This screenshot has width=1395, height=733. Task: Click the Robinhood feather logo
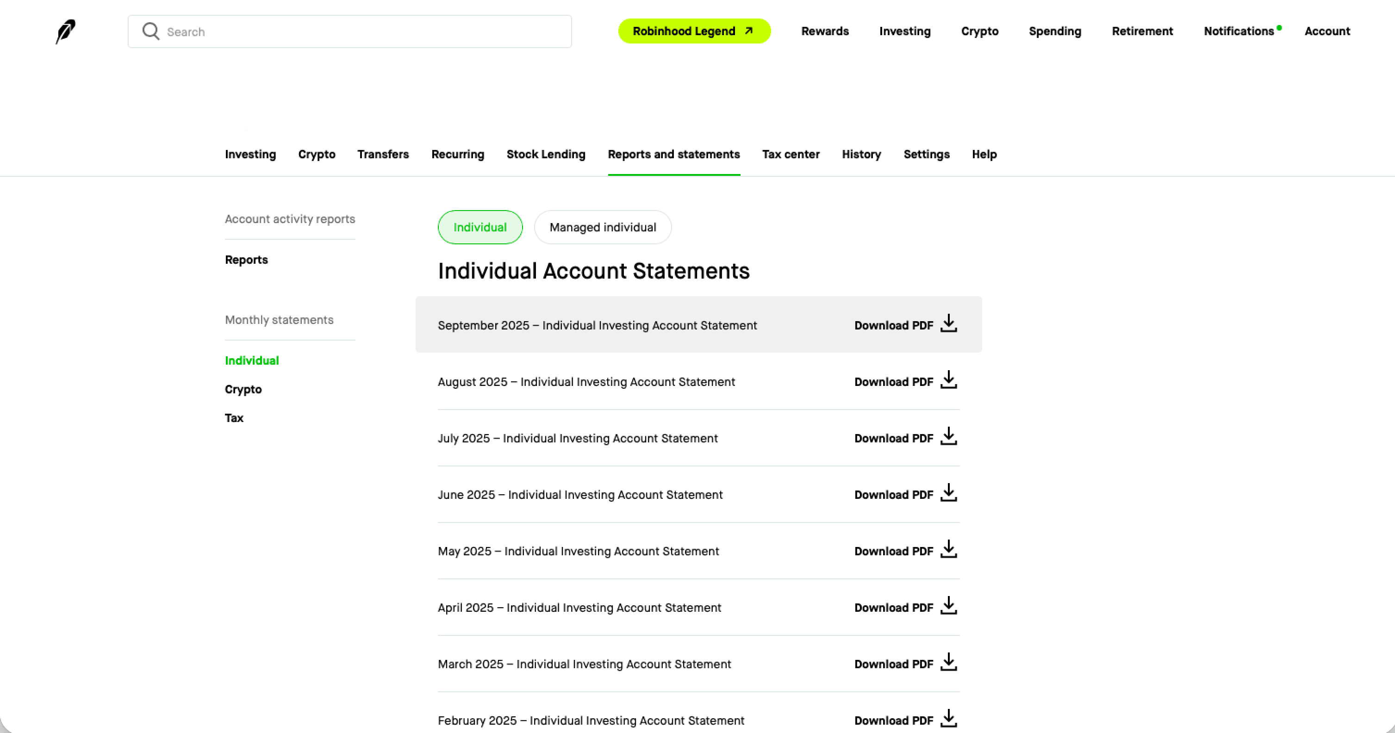(66, 31)
